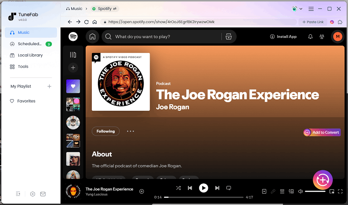Click the Add to Convert button
Screen dimensions: 348x205
(322, 132)
